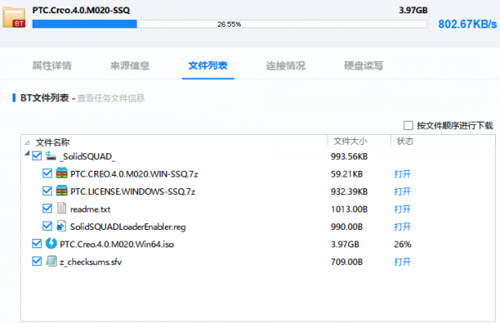Select the z_checksums.sfv file name
The height and width of the screenshot is (324, 500).
point(91,262)
